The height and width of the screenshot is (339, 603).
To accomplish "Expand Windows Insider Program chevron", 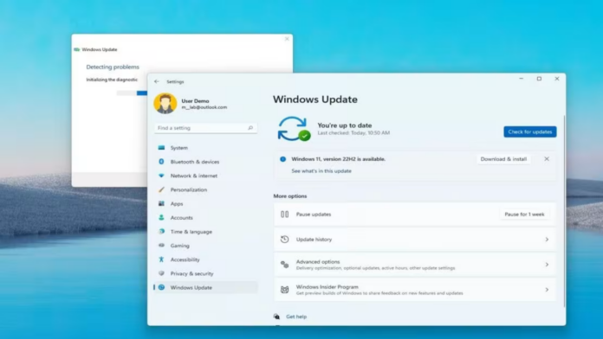I will [547, 290].
